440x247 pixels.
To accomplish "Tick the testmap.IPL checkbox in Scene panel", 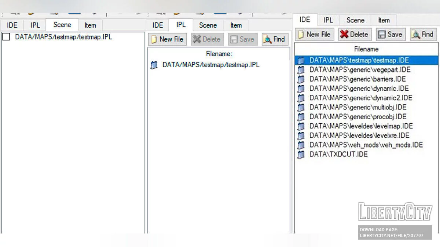I will (6, 37).
